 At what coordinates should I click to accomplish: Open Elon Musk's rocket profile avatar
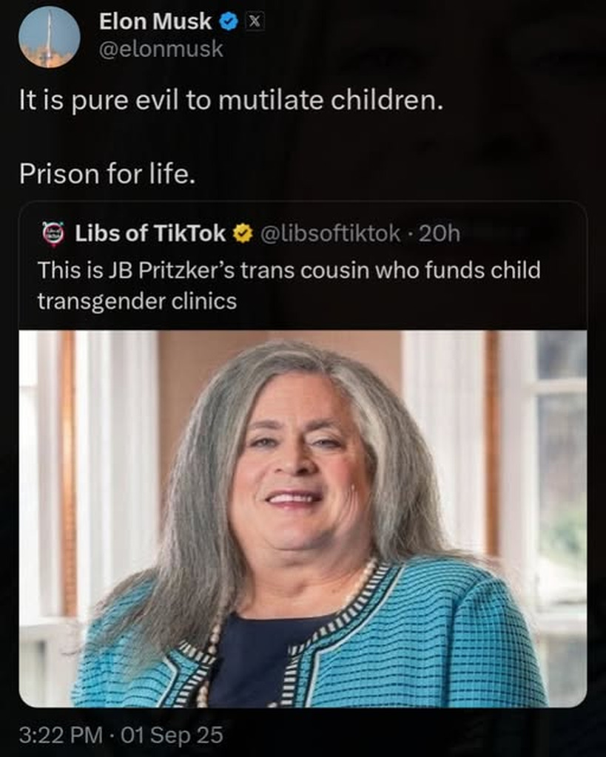[x=50, y=37]
